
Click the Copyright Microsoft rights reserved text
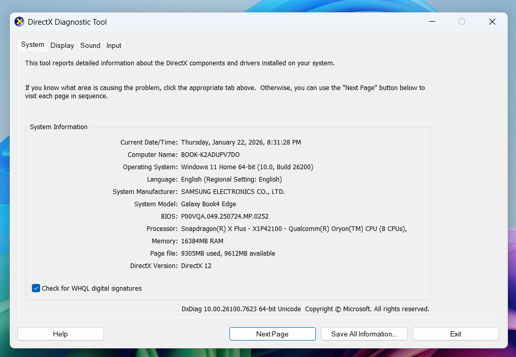(x=367, y=309)
